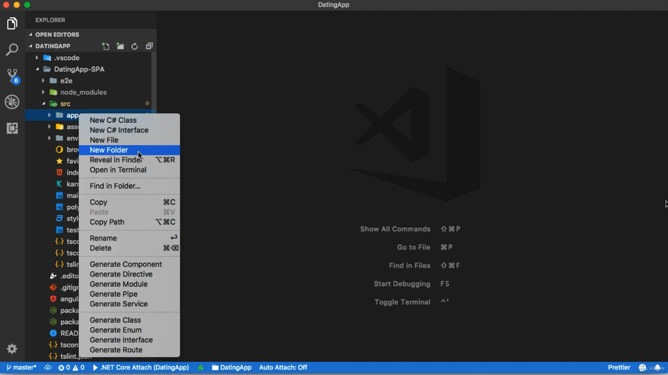Expand the e2e folder
Viewport: 668px width, 375px height.
[43, 80]
